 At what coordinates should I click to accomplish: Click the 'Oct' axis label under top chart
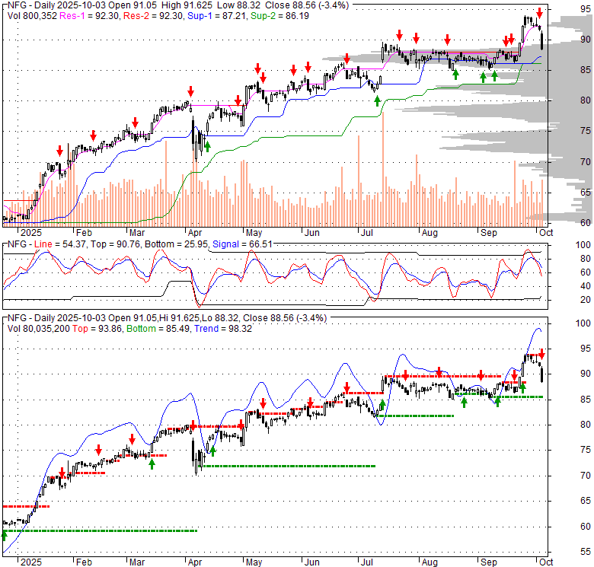(546, 233)
